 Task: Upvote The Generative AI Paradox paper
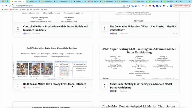105,28
